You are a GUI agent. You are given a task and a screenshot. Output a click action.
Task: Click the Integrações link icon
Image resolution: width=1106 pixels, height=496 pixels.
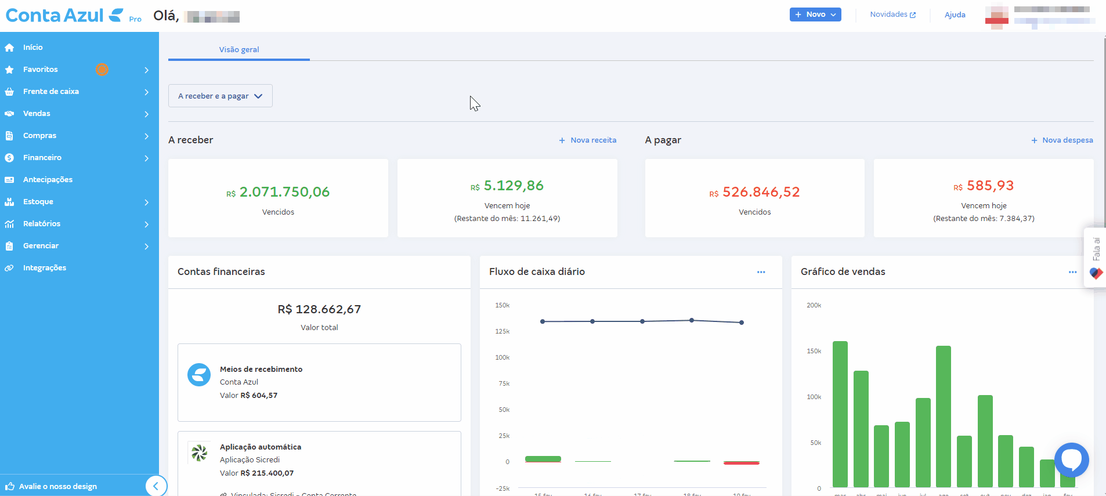click(9, 268)
